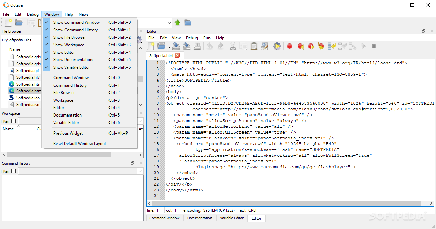
Task: Click the Workspace horizontal scrollbar
Action: pyautogui.click(x=59, y=155)
